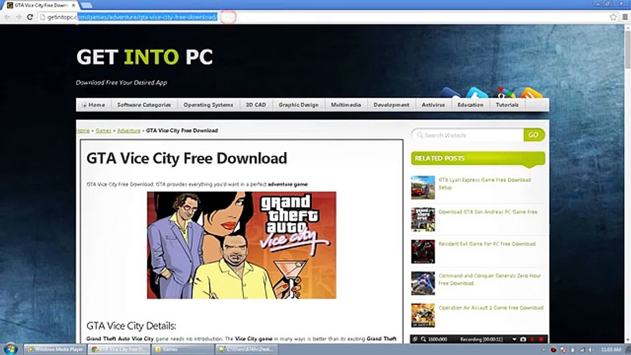Open Resident Evil Game For PC link

coord(487,244)
